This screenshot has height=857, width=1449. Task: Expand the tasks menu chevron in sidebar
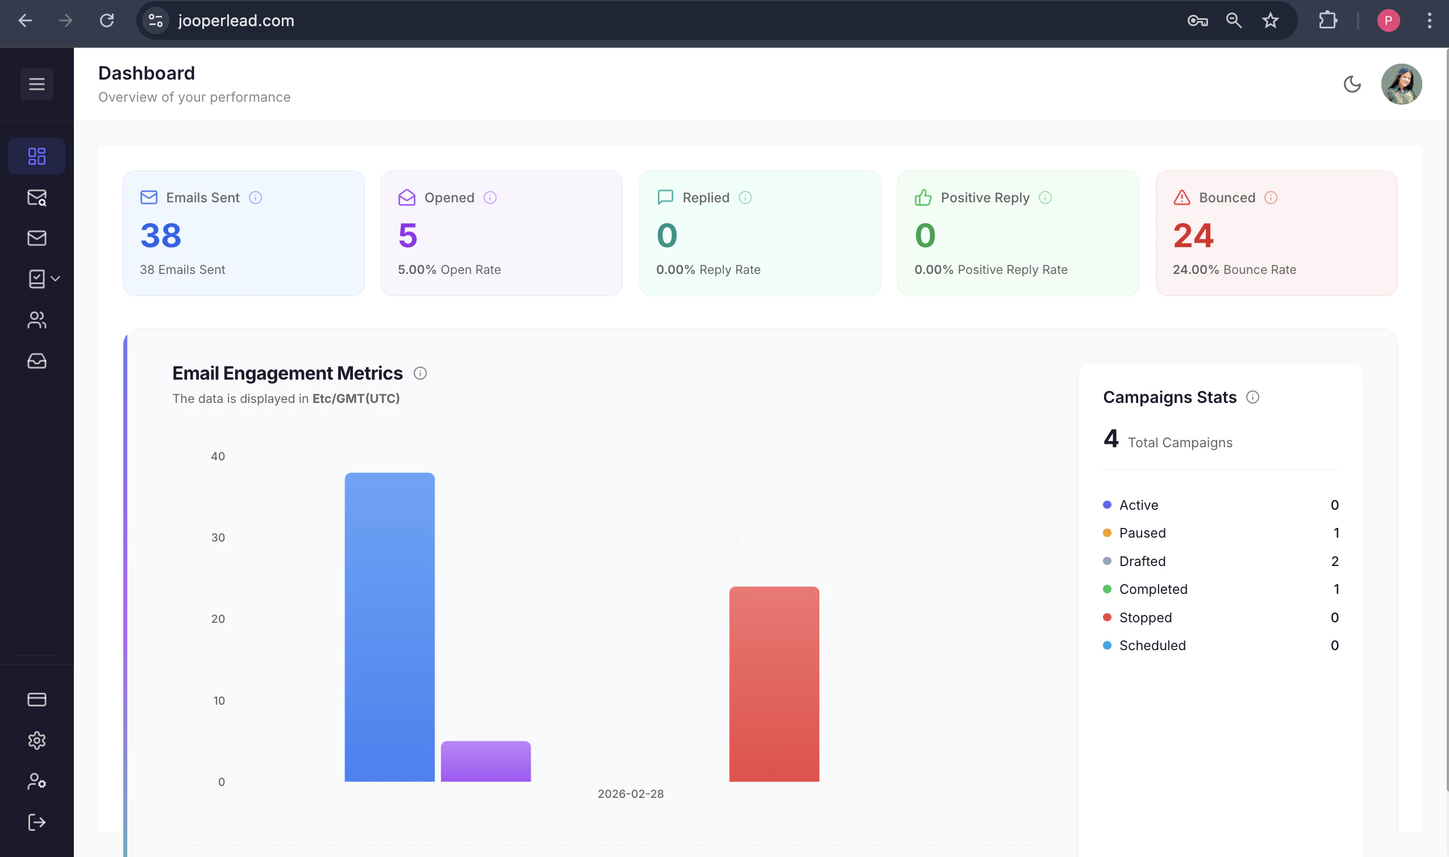click(x=56, y=279)
